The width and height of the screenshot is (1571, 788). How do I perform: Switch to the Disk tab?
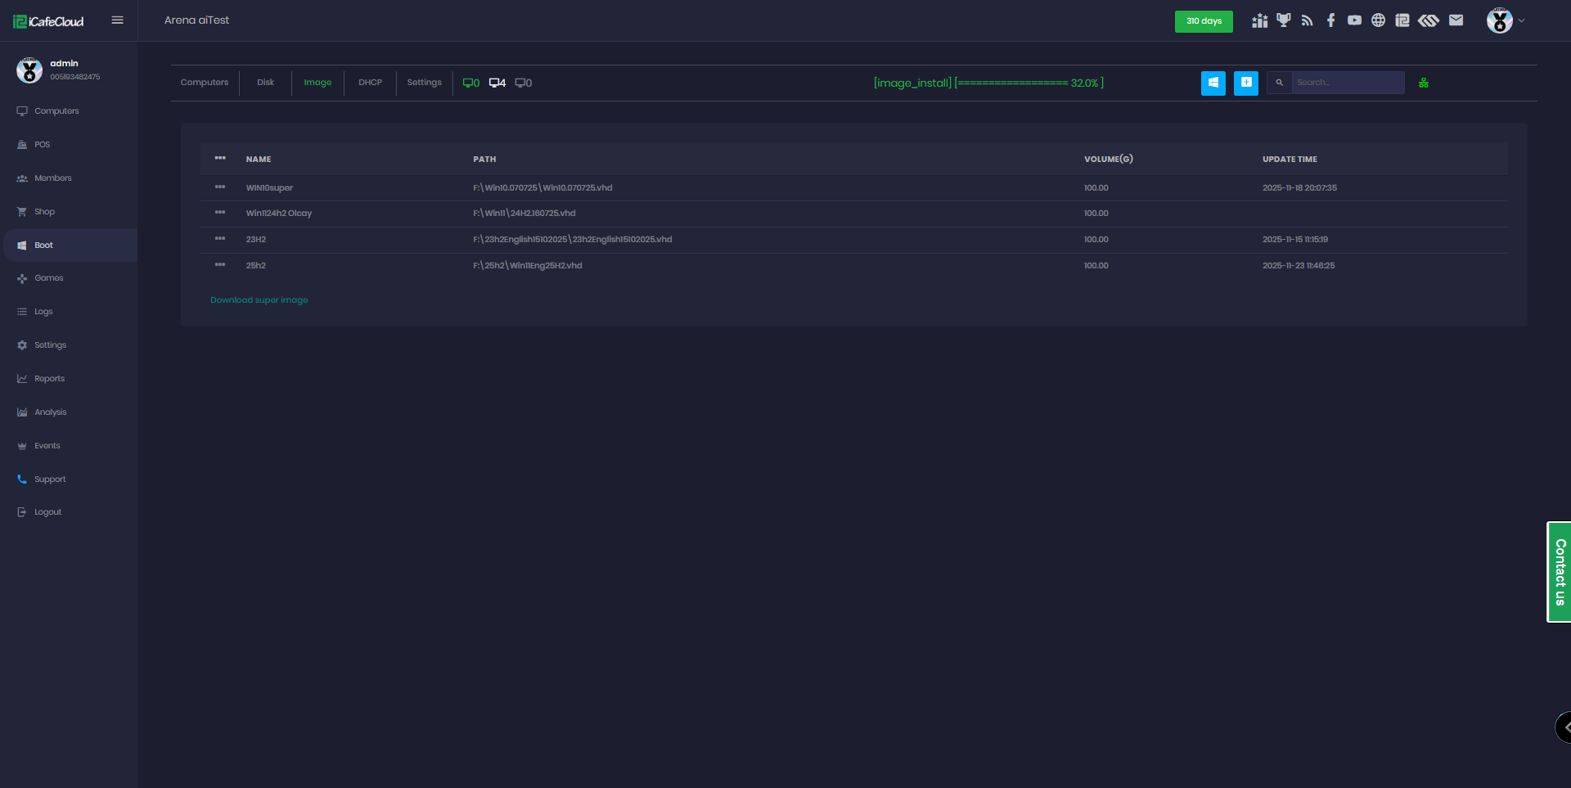[x=265, y=83]
